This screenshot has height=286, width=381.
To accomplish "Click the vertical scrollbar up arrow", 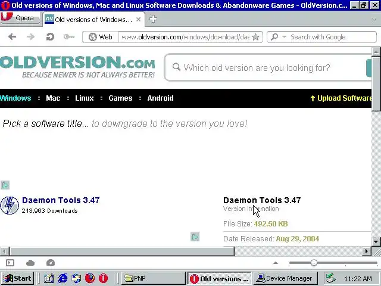I will 376,52.
